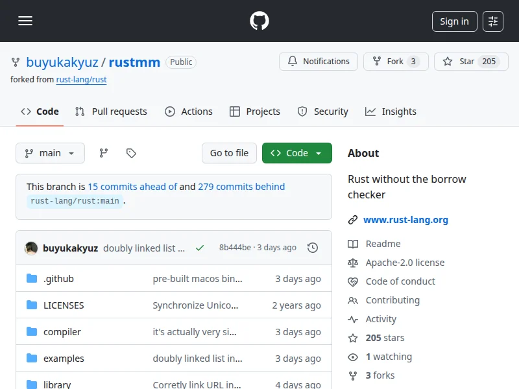View branches using the branch icon
The height and width of the screenshot is (389, 519).
pos(103,153)
